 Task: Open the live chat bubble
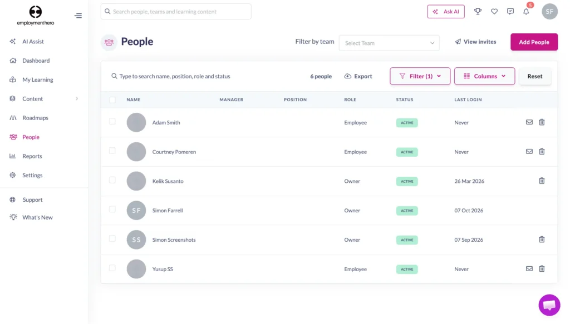[x=549, y=305]
